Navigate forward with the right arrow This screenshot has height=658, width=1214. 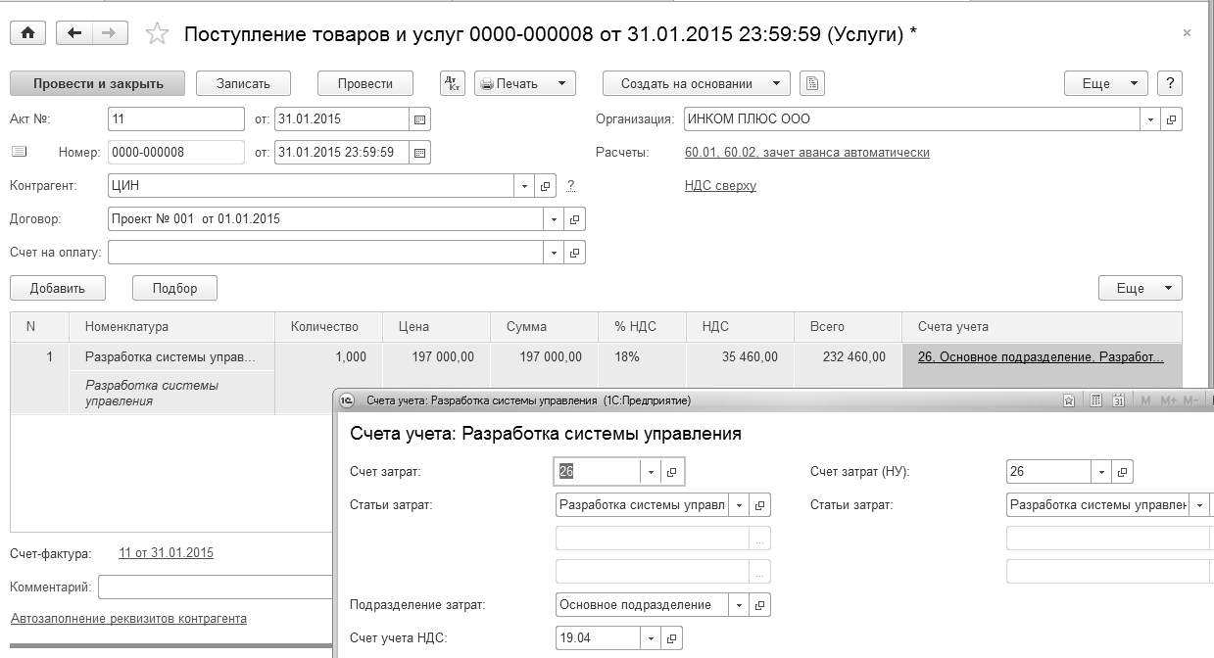pyautogui.click(x=109, y=33)
